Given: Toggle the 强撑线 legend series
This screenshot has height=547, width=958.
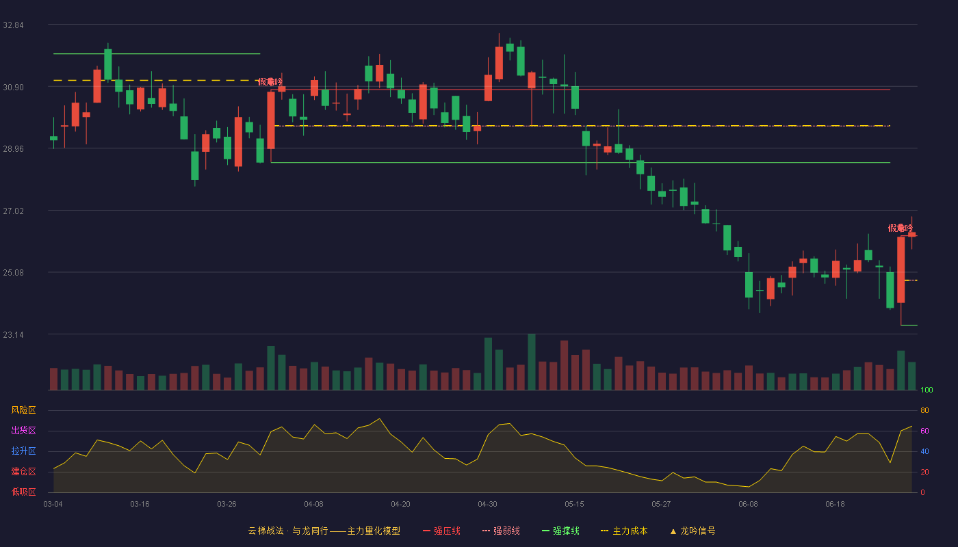Looking at the screenshot, I should tap(560, 531).
